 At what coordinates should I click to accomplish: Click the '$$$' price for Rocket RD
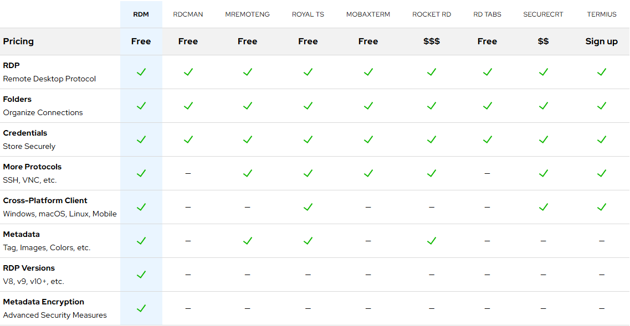[x=432, y=42]
